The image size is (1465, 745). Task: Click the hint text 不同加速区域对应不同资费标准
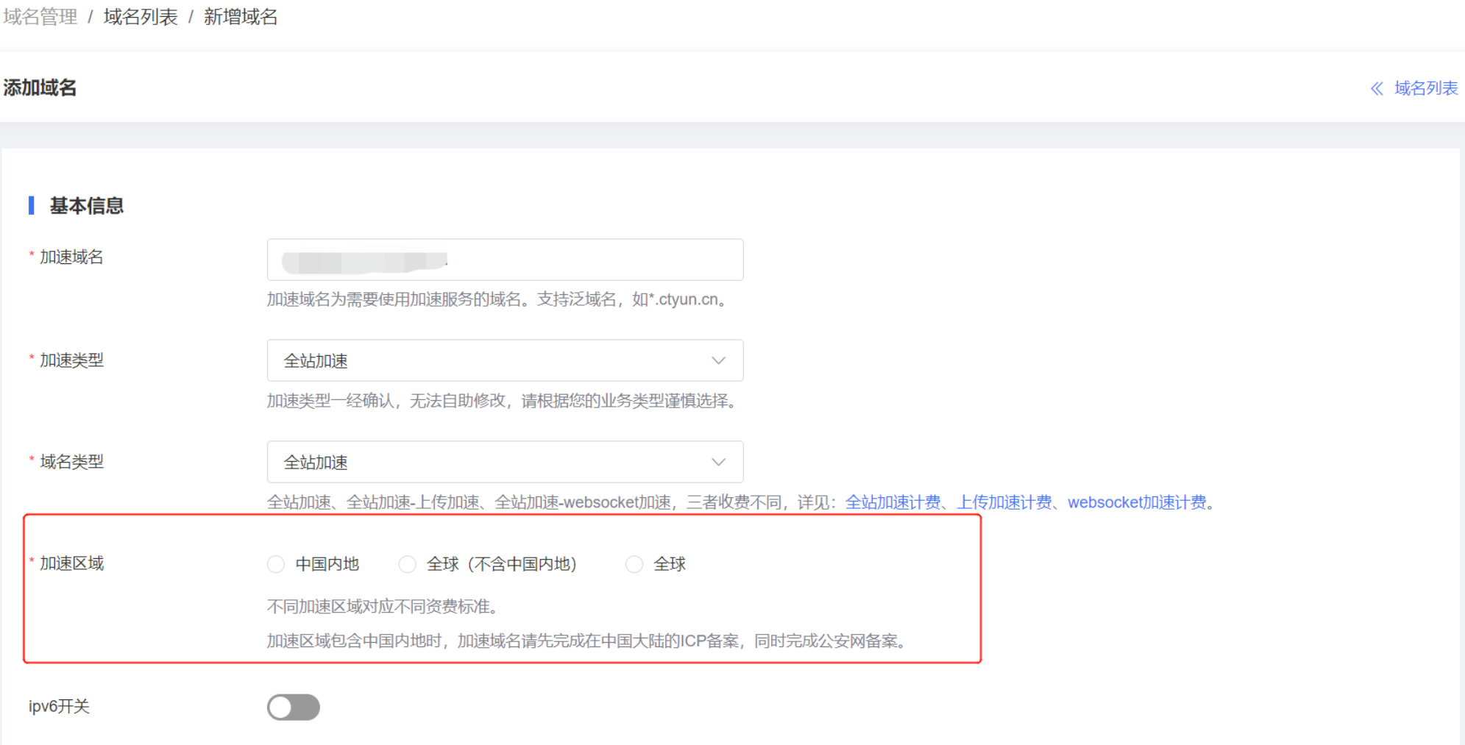(382, 607)
